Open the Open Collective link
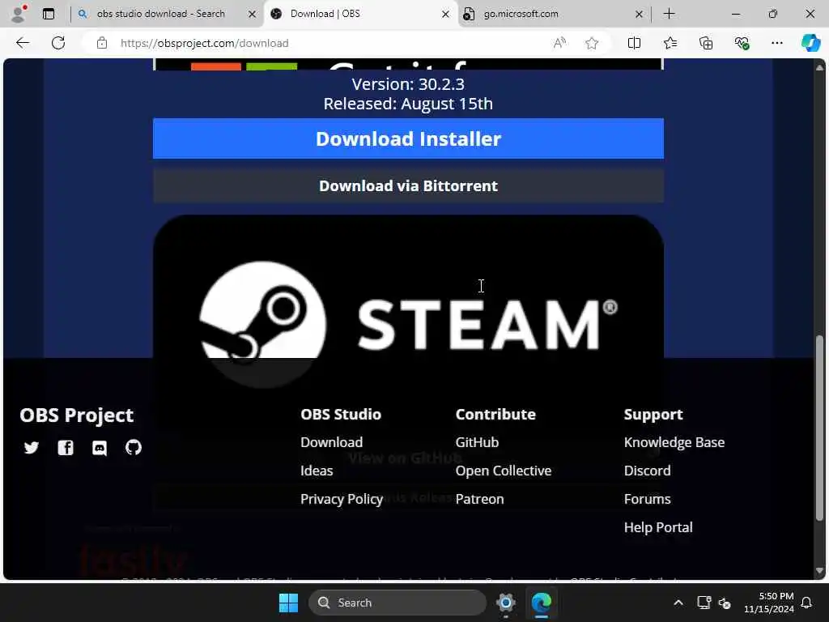Image resolution: width=829 pixels, height=622 pixels. coord(504,471)
